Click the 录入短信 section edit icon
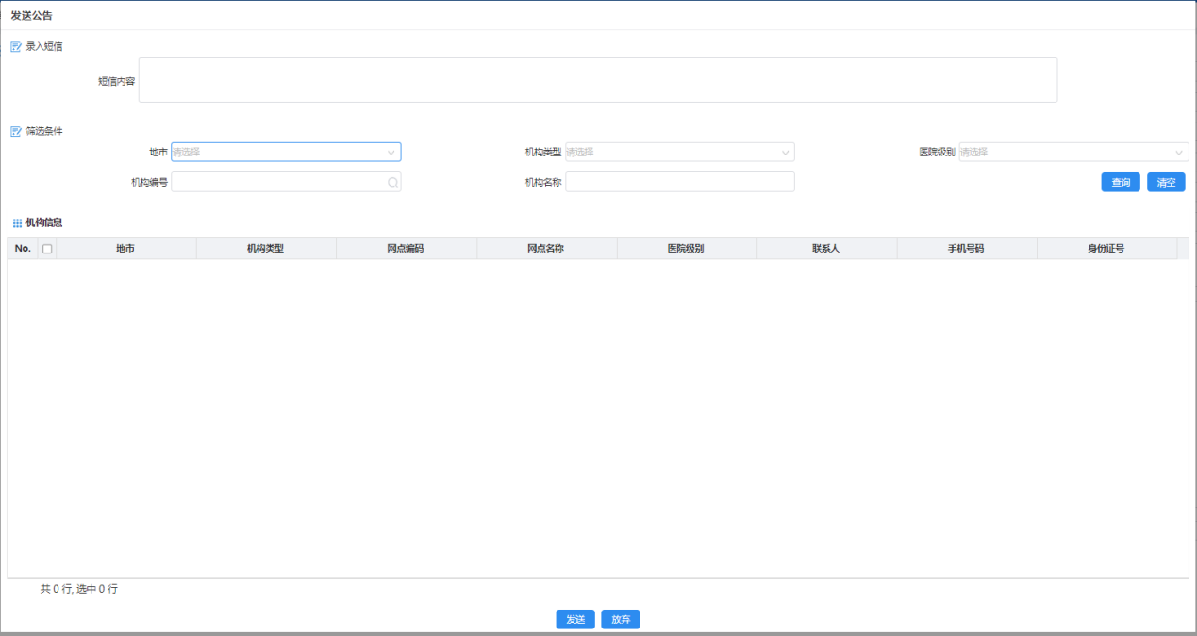 pos(15,46)
